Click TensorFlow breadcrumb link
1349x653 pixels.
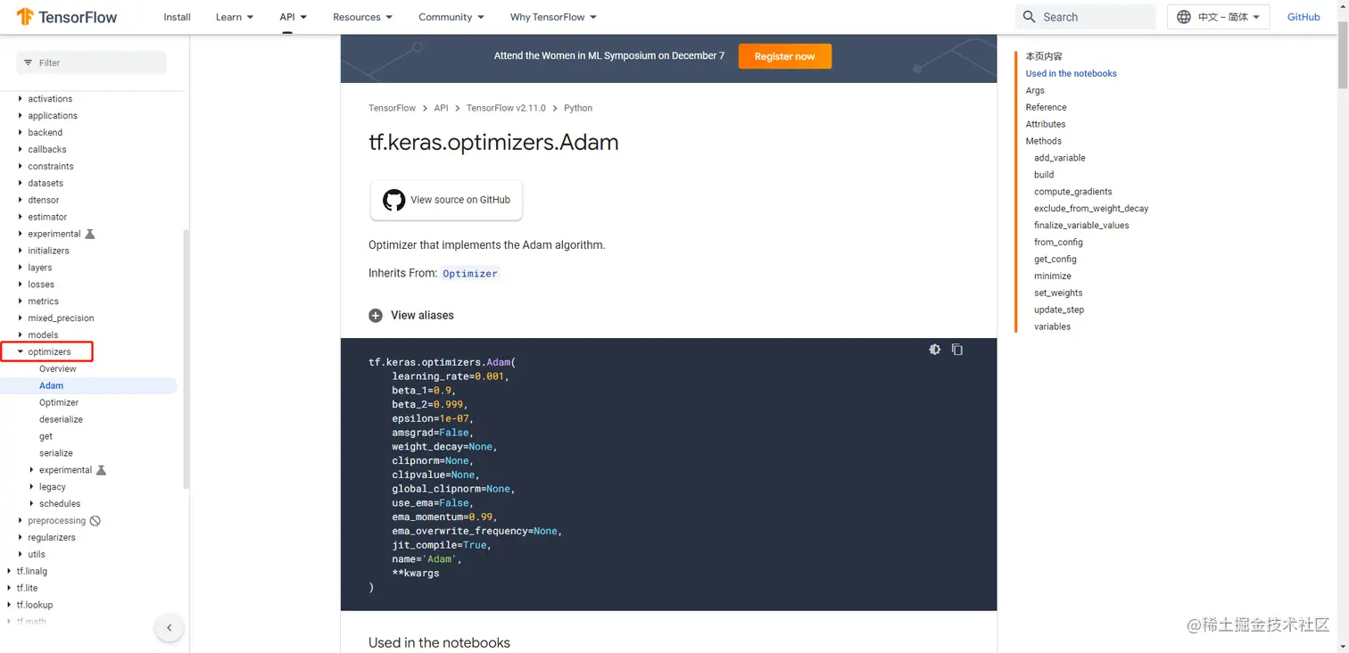pos(392,108)
